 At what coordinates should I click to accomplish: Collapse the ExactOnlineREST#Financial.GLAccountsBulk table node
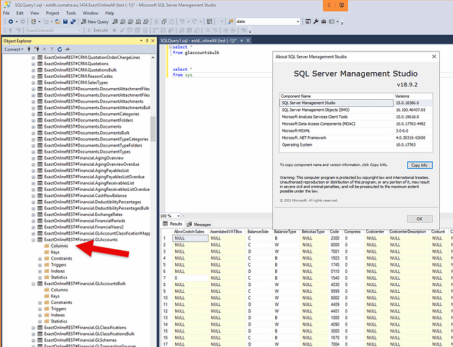[x=33, y=284]
